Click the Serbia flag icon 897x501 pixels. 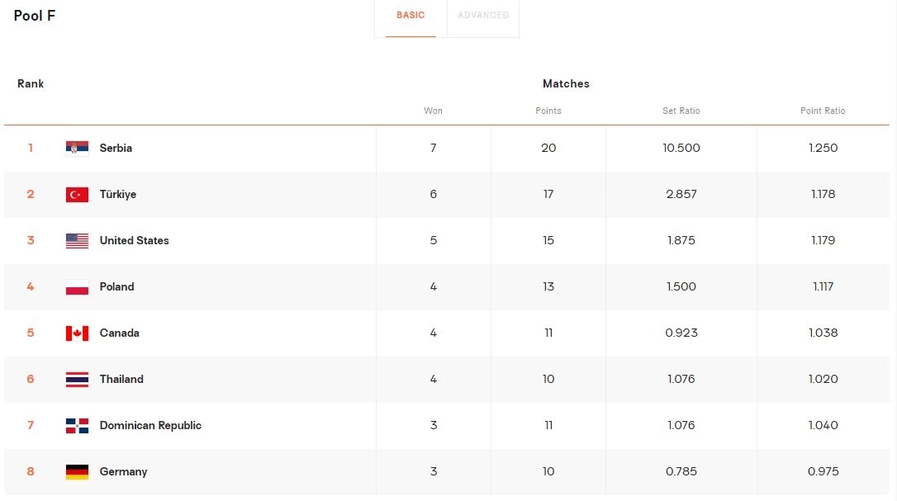(77, 149)
